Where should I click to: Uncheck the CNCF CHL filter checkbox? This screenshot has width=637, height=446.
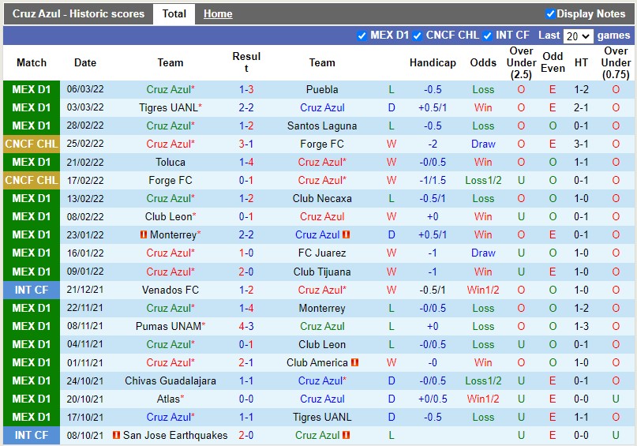418,36
